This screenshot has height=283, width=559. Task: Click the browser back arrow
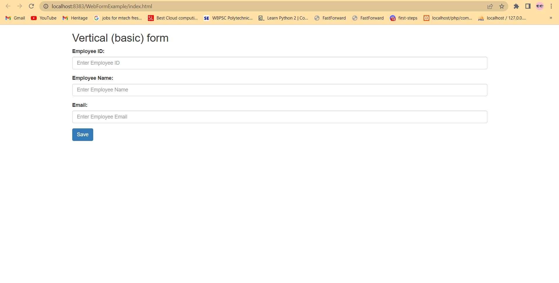point(8,6)
